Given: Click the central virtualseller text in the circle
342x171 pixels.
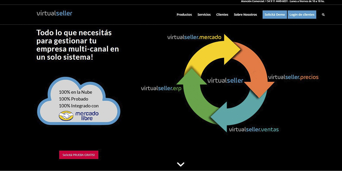Looking at the screenshot, I should tap(225, 80).
